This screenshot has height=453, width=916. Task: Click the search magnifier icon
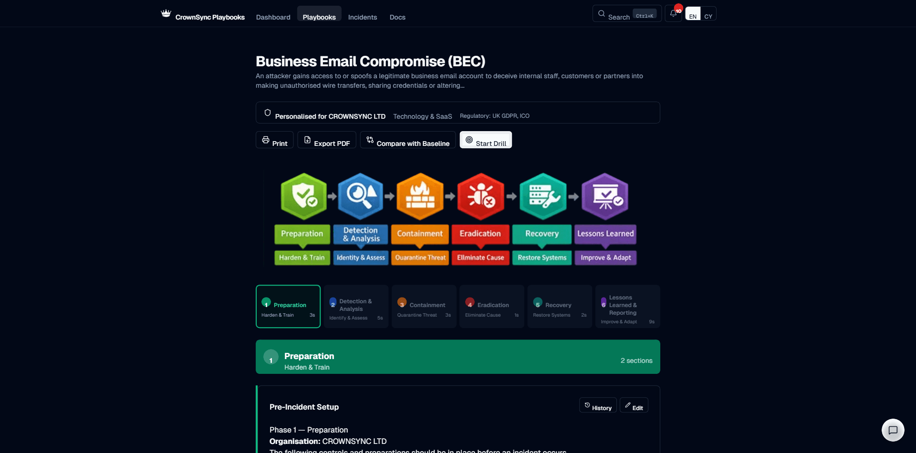pos(602,13)
